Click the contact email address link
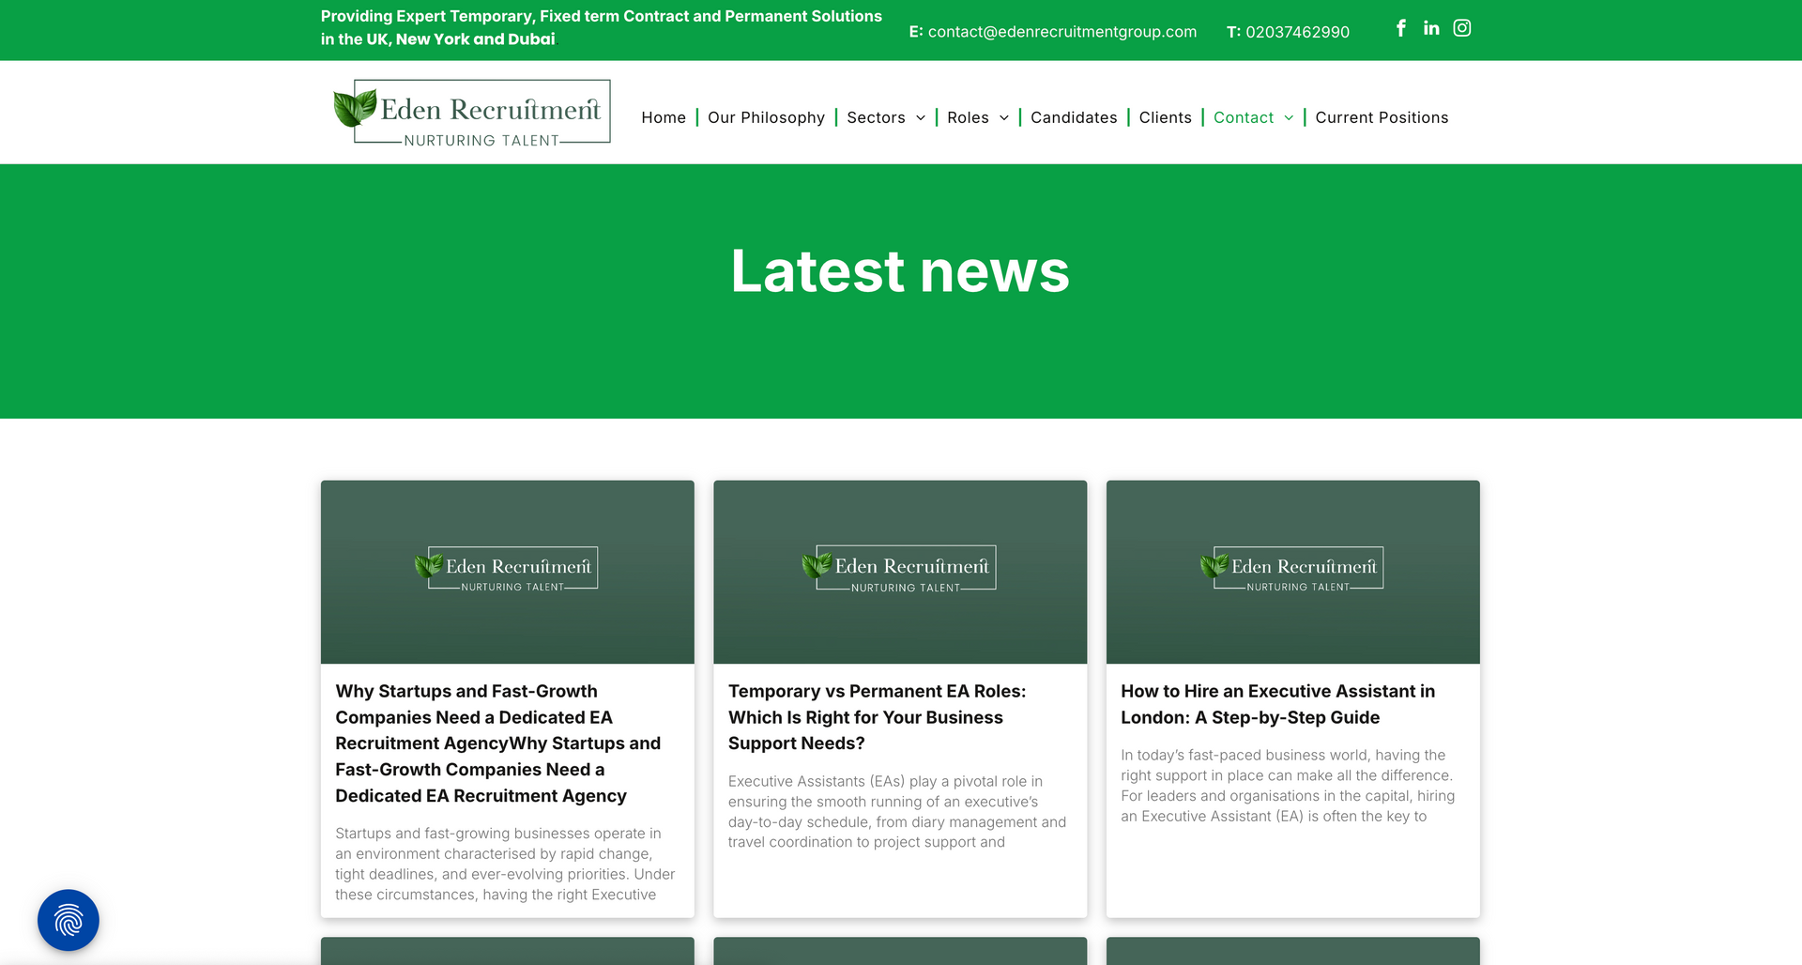 [1062, 32]
